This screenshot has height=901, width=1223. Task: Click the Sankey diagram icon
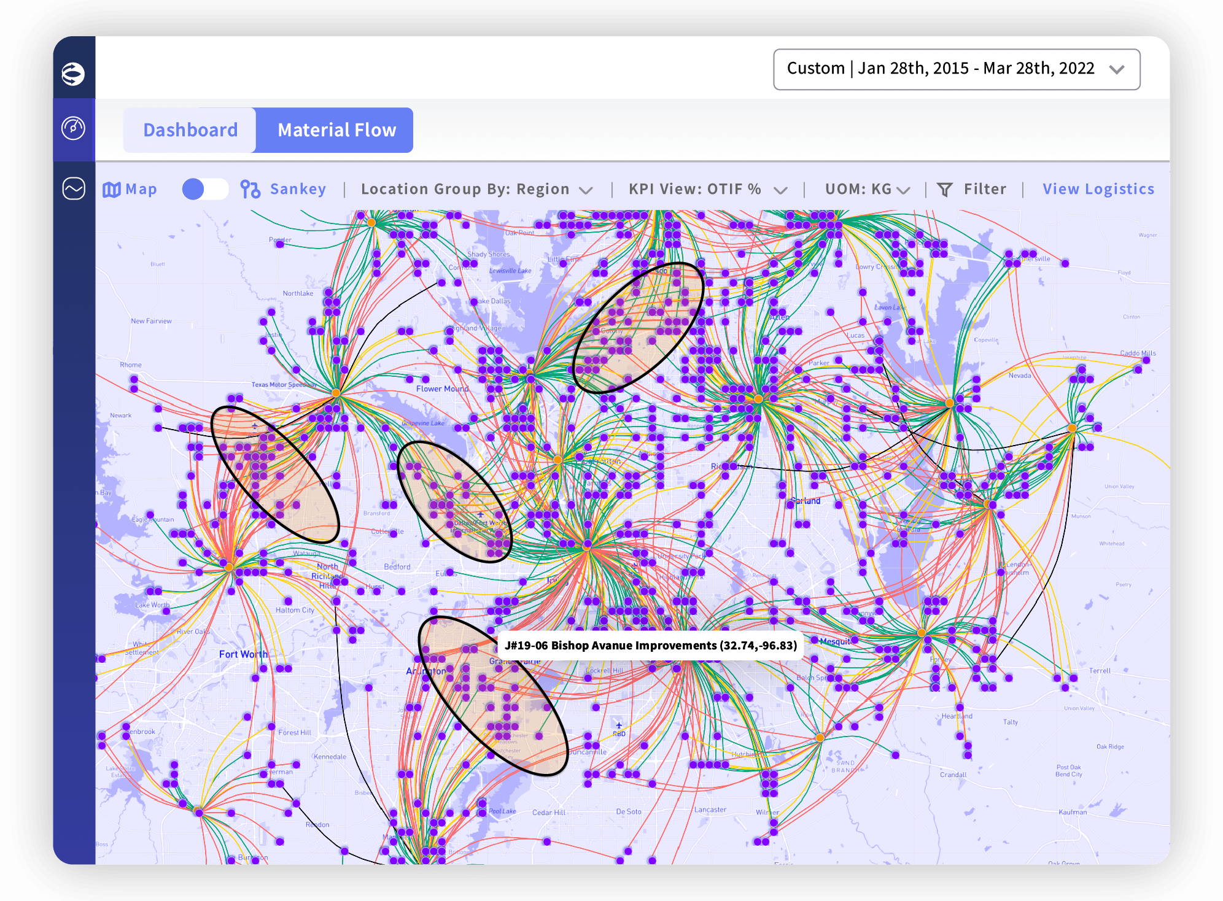coord(250,189)
